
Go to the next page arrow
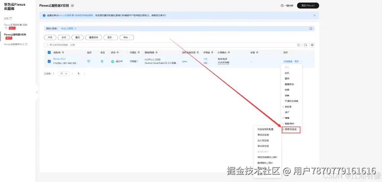click(x=84, y=73)
